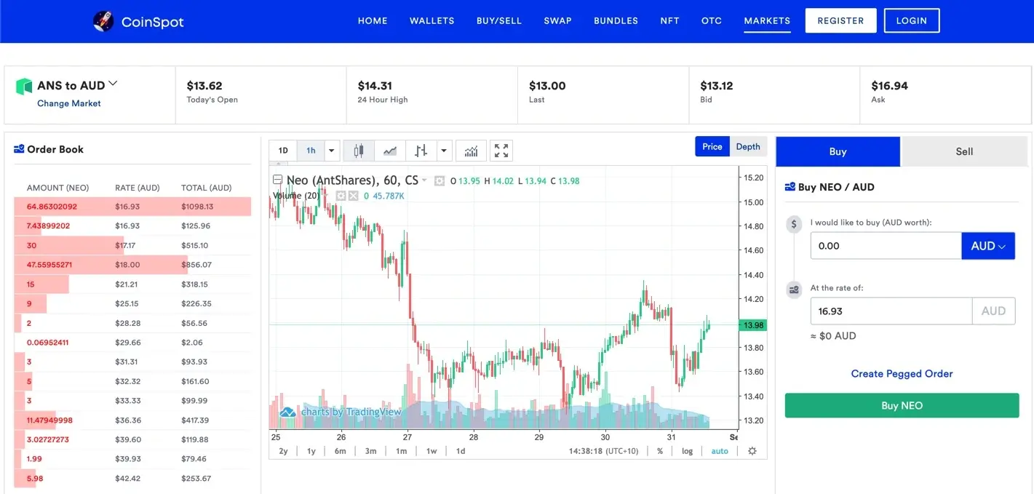Open the OTC nav item
The width and height of the screenshot is (1034, 494).
tap(712, 20)
